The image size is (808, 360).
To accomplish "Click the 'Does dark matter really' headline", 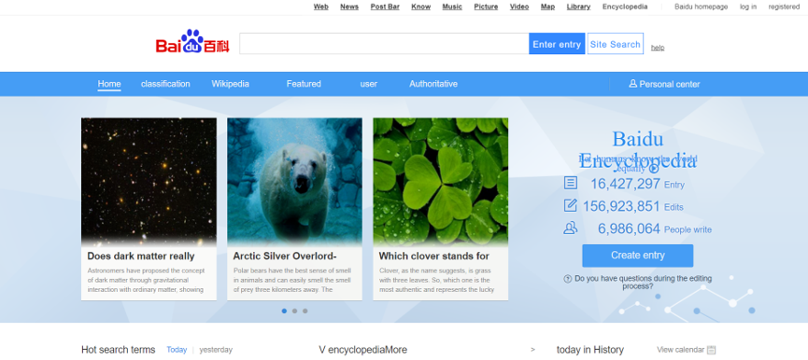I will tap(141, 256).
